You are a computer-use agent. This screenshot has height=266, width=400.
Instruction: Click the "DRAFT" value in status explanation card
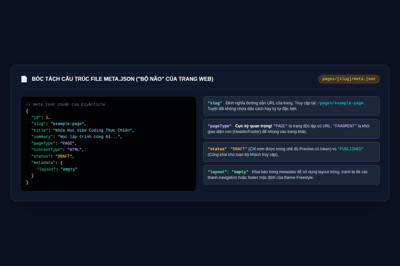[239, 149]
